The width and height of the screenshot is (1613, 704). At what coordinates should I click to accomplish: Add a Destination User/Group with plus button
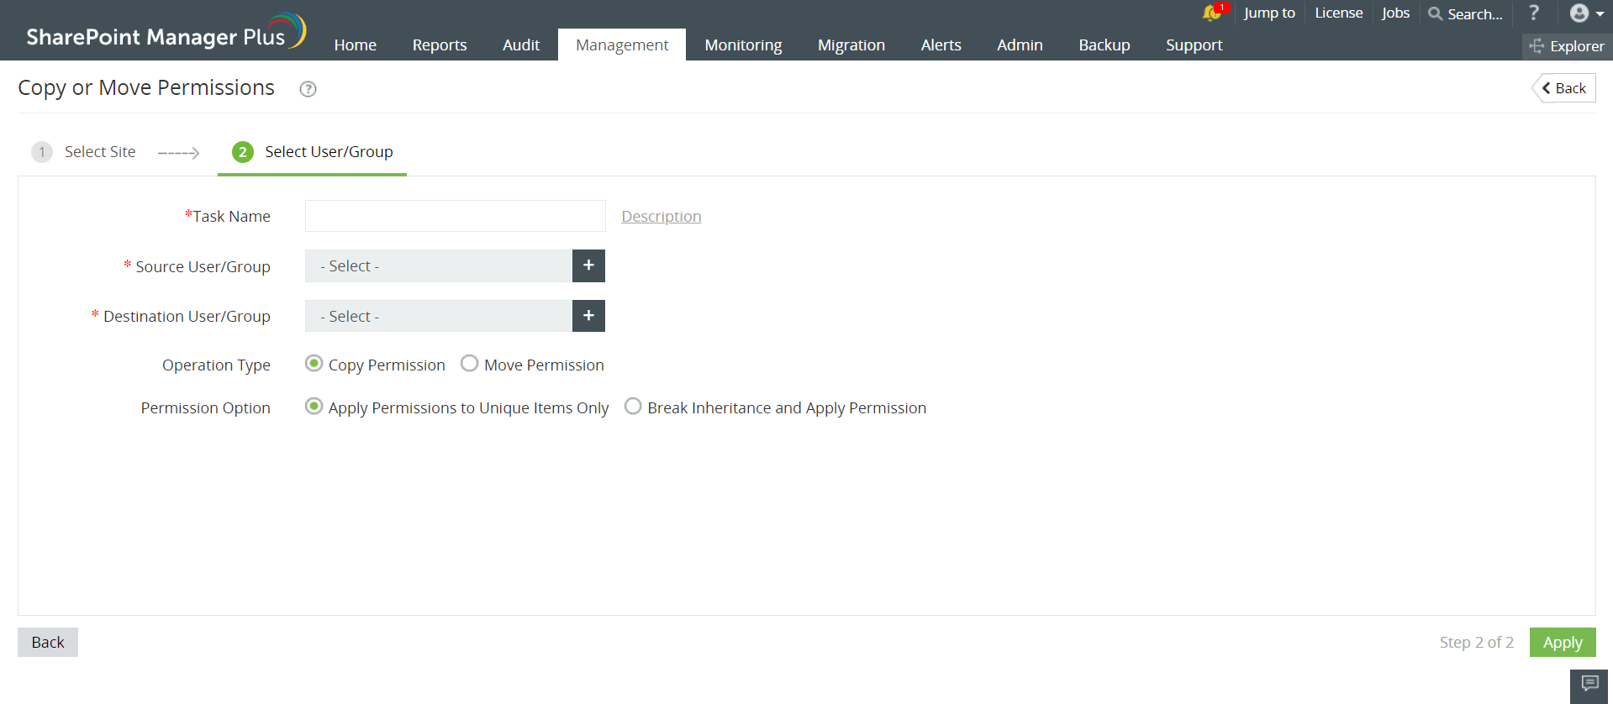click(x=588, y=316)
